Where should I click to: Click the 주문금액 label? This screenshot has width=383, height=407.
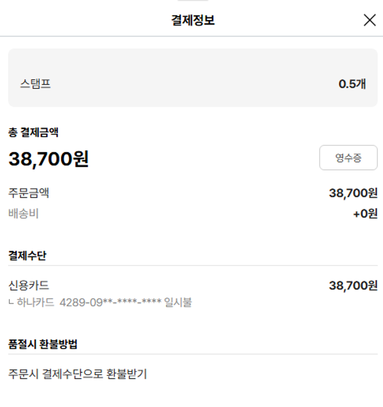(29, 193)
